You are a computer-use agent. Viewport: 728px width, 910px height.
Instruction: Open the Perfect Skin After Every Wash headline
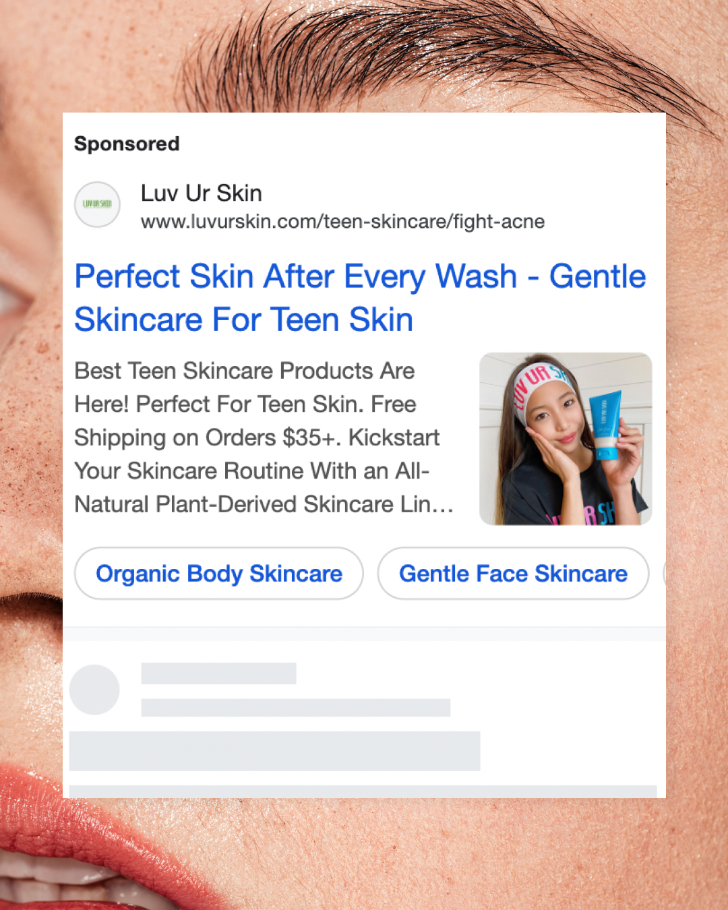click(x=360, y=298)
